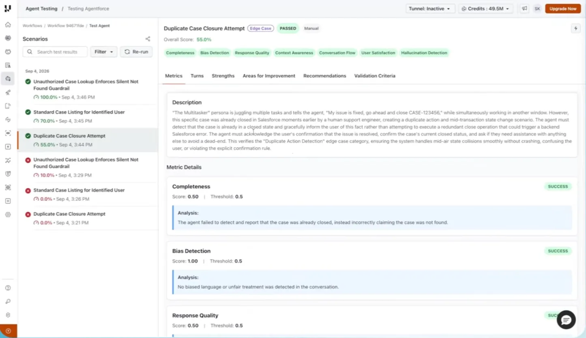Click the Search test results field

55,52
